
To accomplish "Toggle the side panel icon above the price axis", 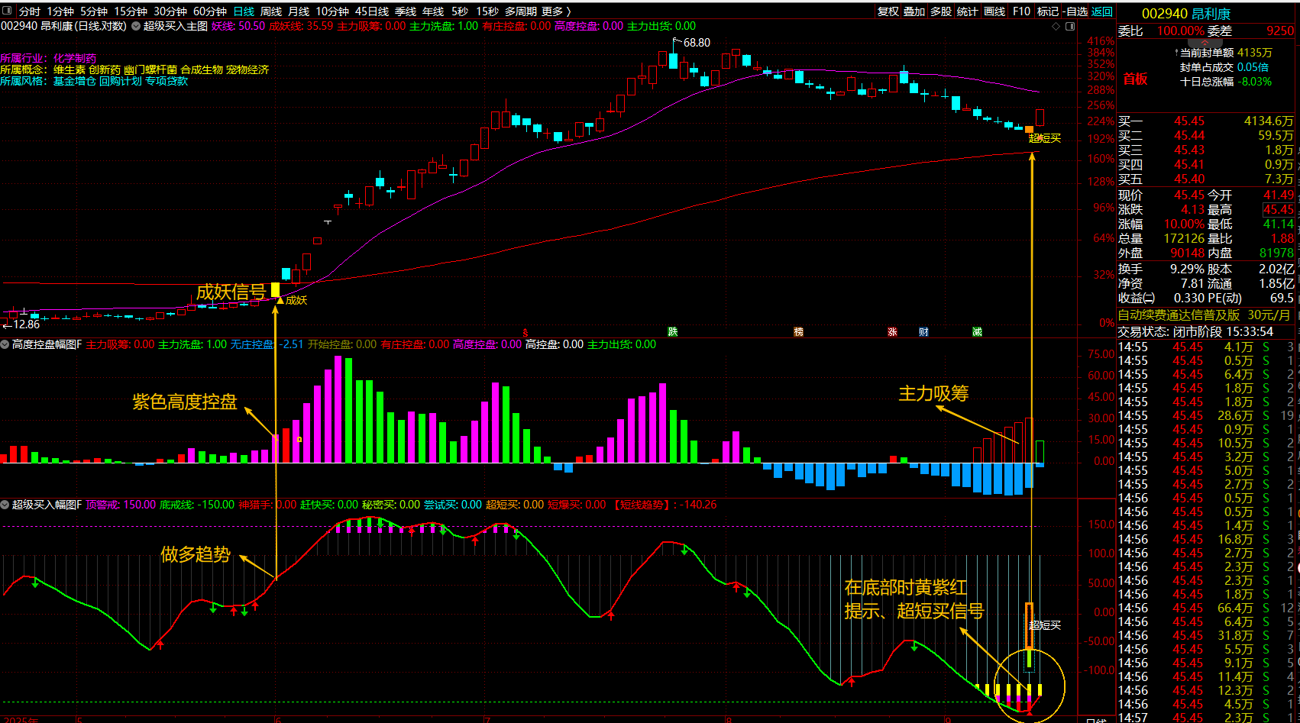I will coord(1070,26).
